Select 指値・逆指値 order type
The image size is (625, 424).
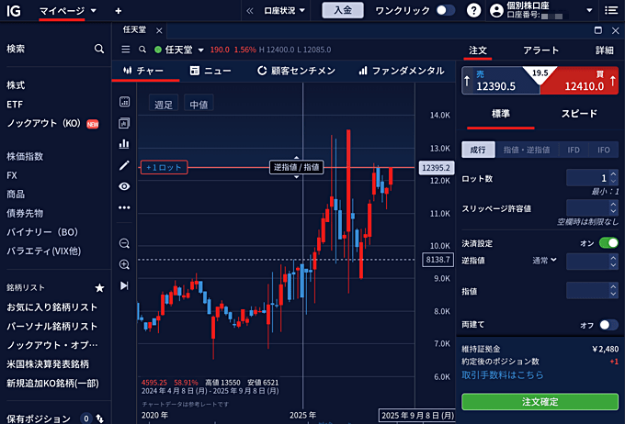point(527,150)
